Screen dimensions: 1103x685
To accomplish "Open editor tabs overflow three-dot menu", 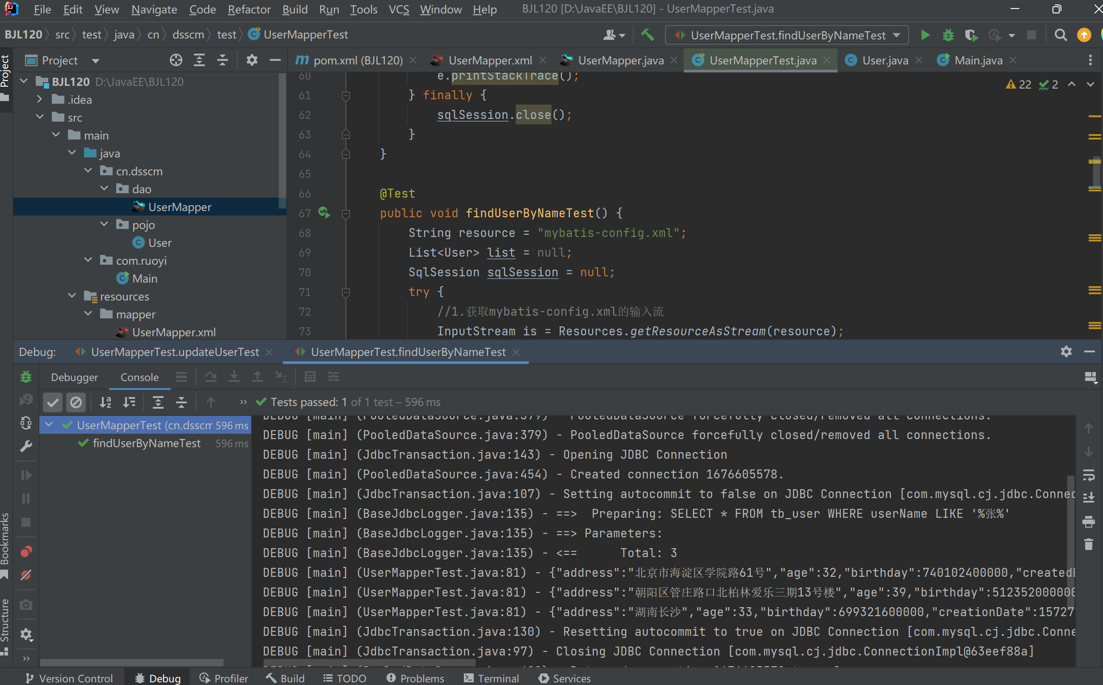I will (1090, 60).
